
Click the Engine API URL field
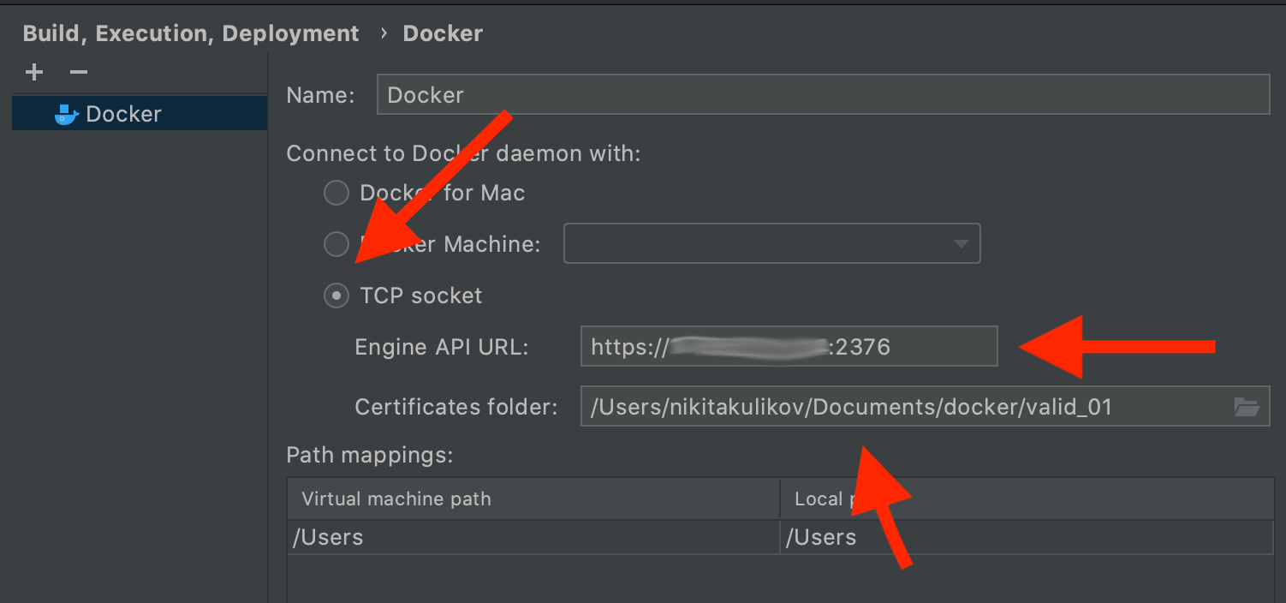(788, 347)
